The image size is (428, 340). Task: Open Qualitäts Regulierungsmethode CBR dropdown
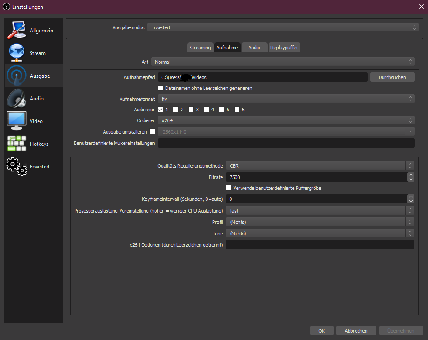coord(320,166)
